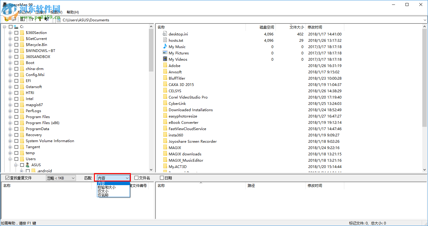The width and height of the screenshot is (428, 226).
Task: Collapse the C: drive tree node
Action: (5, 27)
